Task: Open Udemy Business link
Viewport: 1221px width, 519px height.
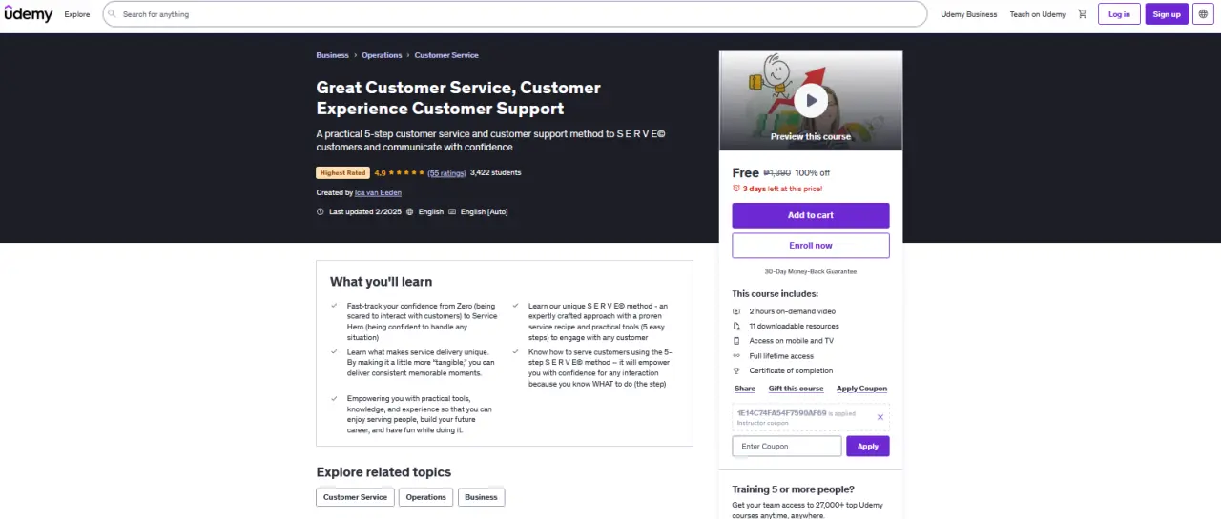Action: (x=969, y=14)
